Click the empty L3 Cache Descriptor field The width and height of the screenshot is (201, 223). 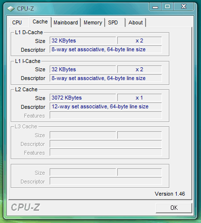tap(106, 144)
